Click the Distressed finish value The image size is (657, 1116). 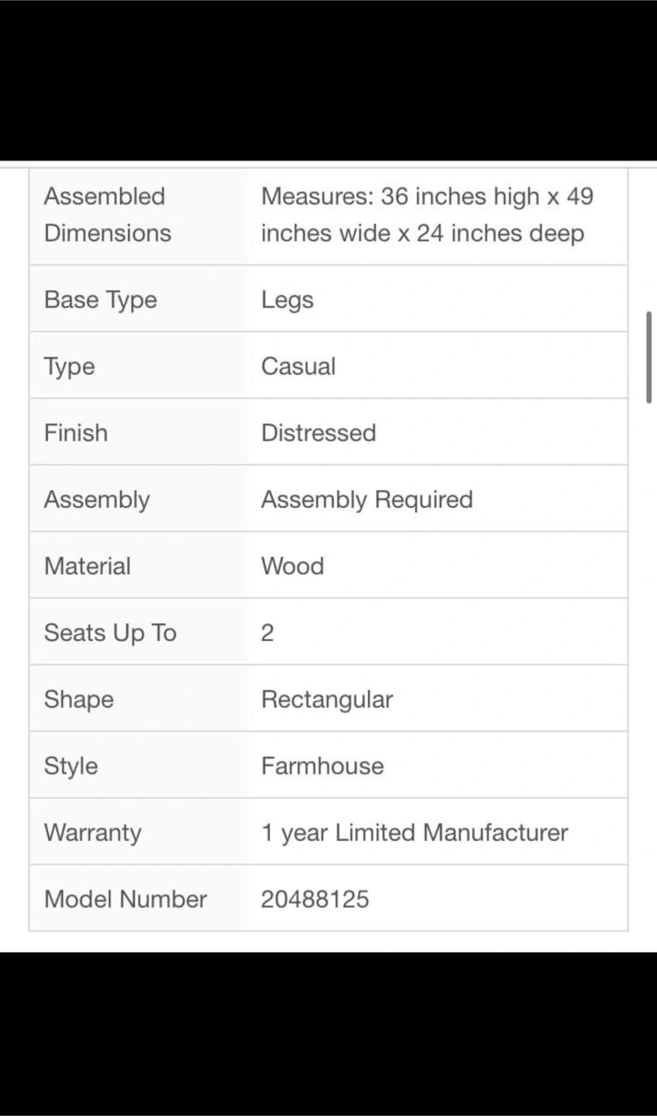click(318, 432)
